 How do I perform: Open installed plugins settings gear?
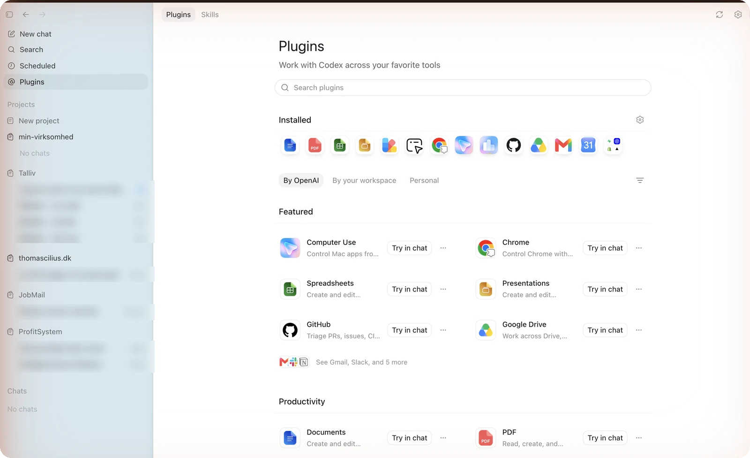(640, 120)
